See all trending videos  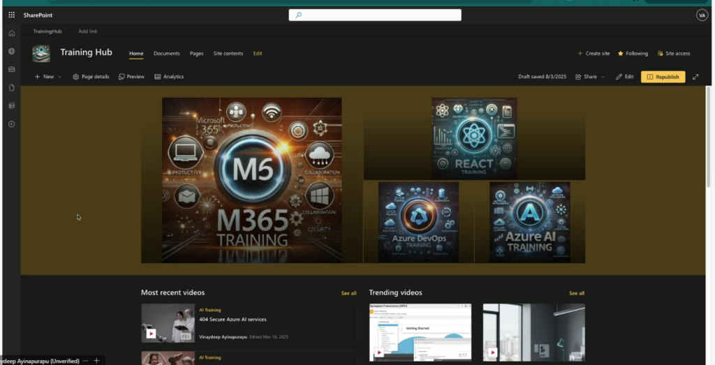pyautogui.click(x=576, y=293)
